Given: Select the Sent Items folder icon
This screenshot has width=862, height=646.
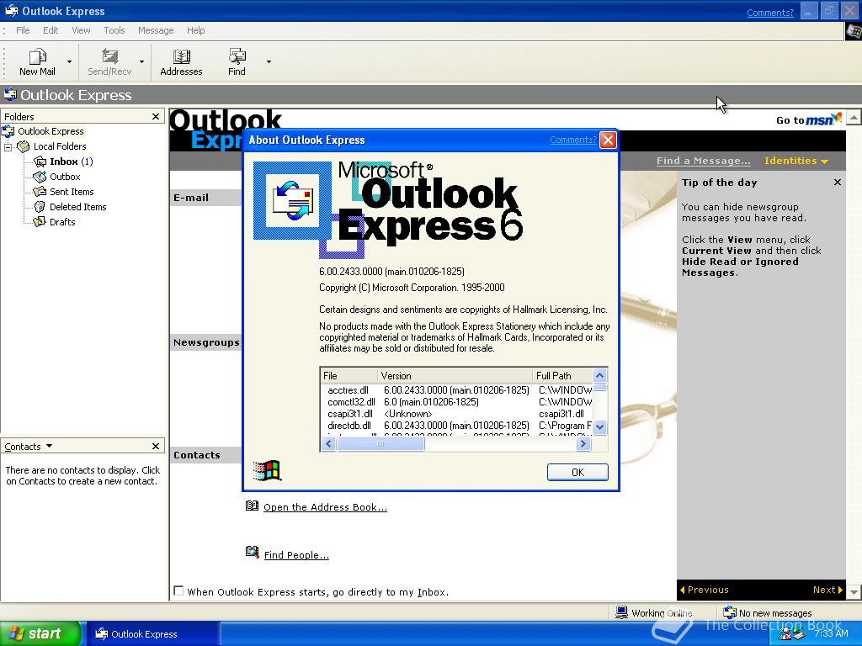Looking at the screenshot, I should 40,192.
